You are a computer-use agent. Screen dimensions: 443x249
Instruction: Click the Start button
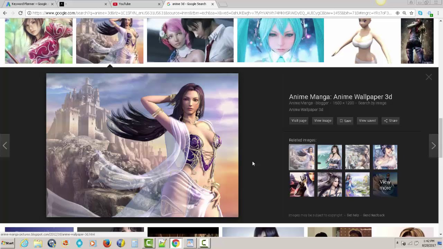point(7,243)
